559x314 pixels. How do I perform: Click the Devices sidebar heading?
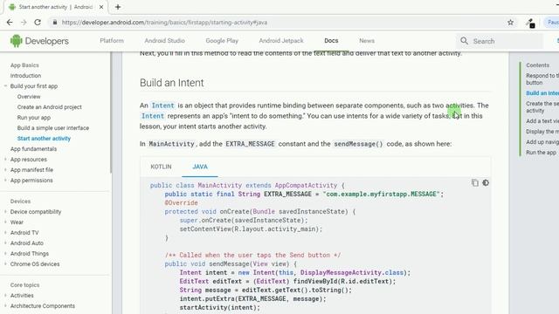20,201
